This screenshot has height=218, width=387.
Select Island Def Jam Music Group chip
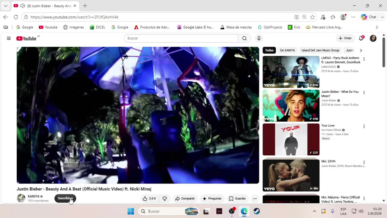[x=320, y=50]
